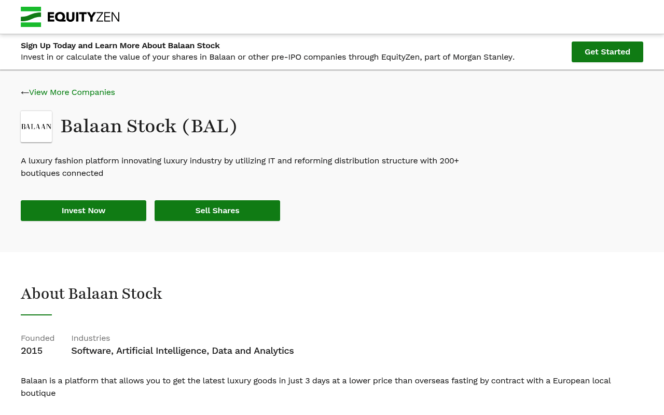Viewport: 664px width, 415px height.
Task: Click the Industries label
Action: click(x=91, y=338)
